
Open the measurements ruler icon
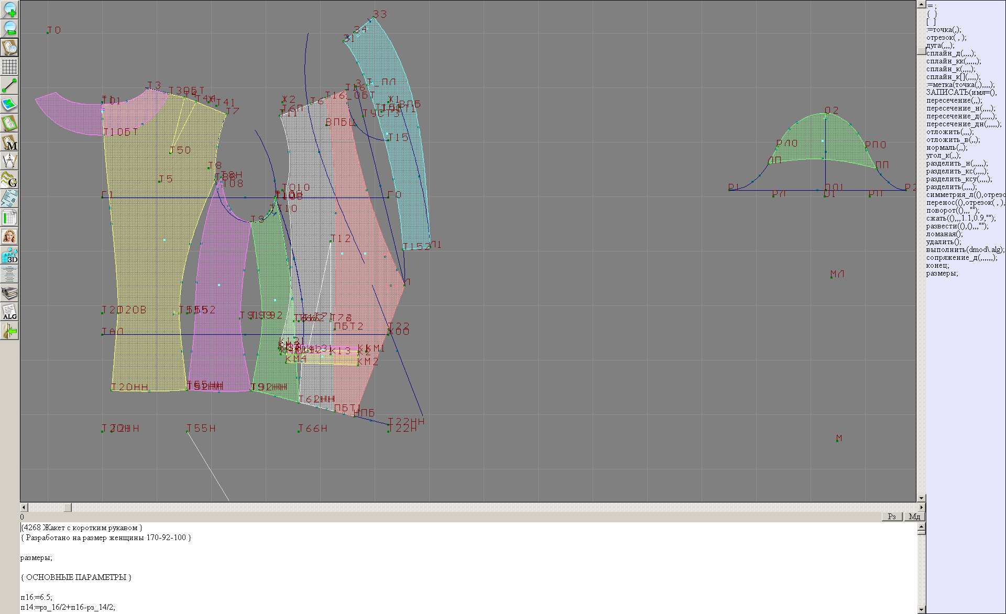tap(9, 199)
